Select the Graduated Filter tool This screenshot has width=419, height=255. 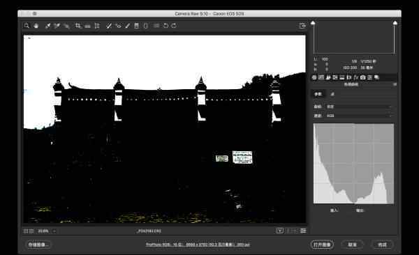(x=137, y=26)
